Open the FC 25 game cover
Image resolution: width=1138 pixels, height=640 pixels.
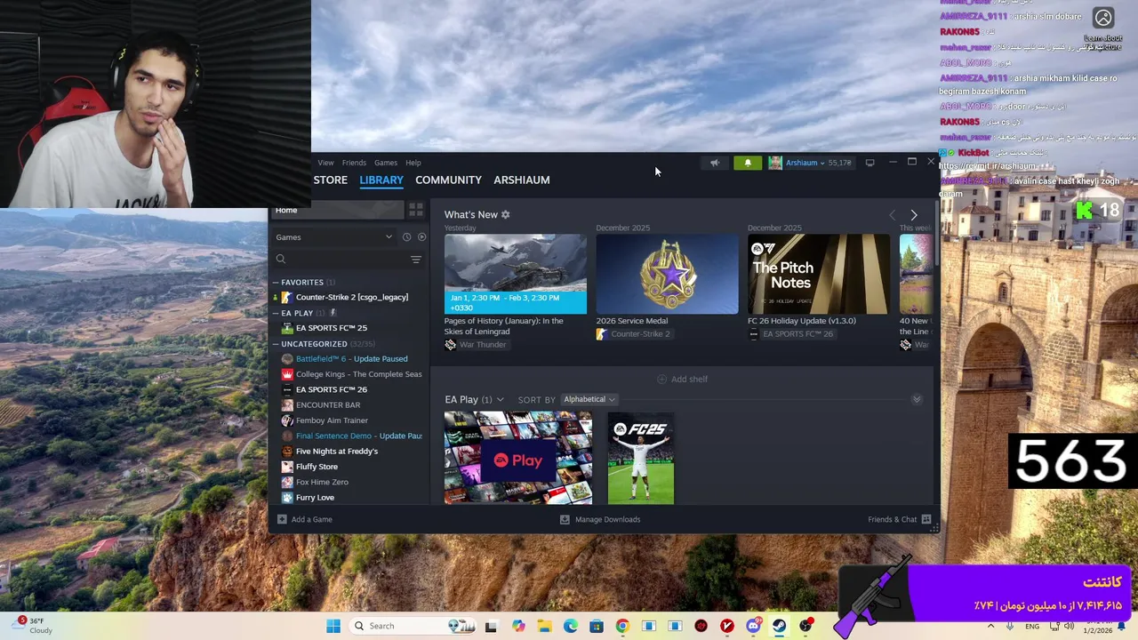(641, 458)
